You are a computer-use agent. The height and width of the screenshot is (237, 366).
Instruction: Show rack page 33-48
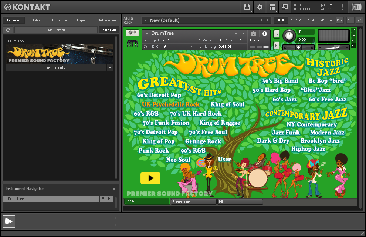311,20
